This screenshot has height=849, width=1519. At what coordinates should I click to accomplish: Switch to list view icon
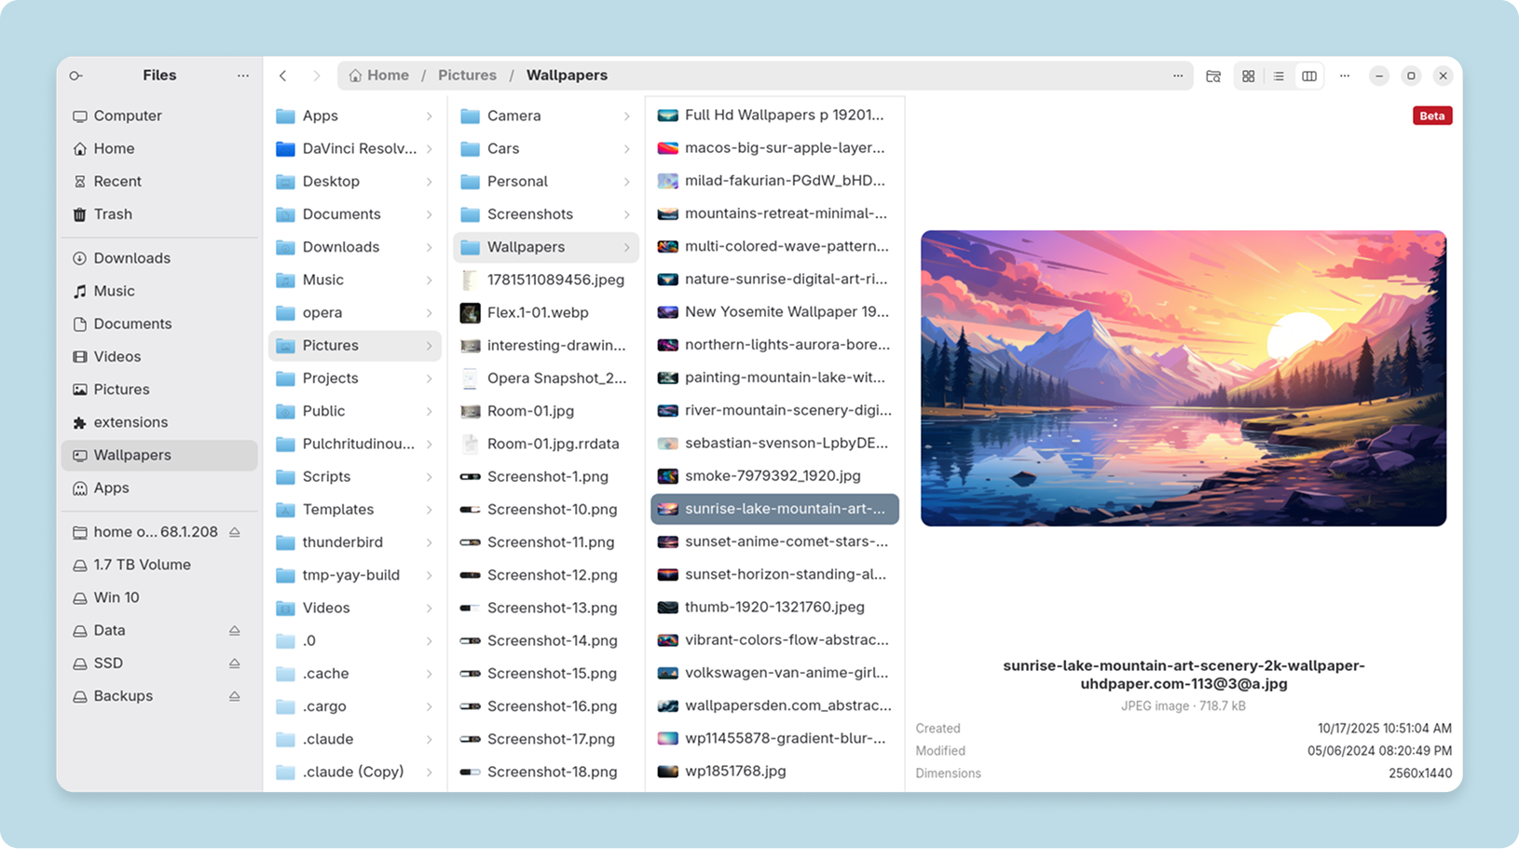pos(1279,76)
